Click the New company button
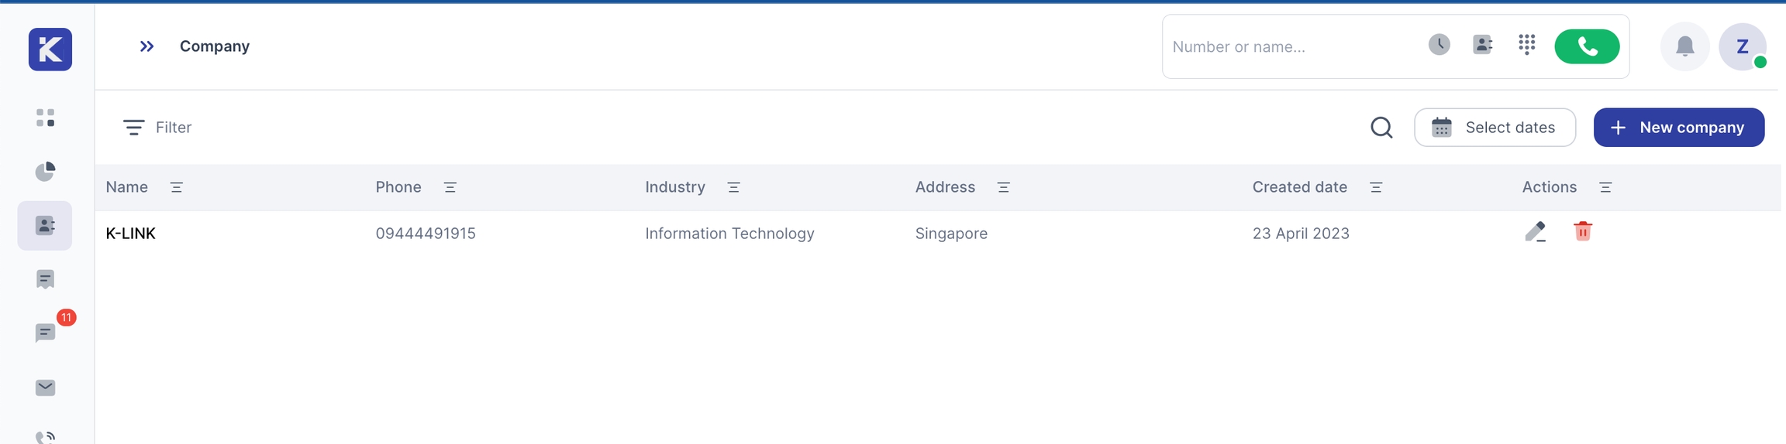The height and width of the screenshot is (444, 1786). click(1678, 128)
